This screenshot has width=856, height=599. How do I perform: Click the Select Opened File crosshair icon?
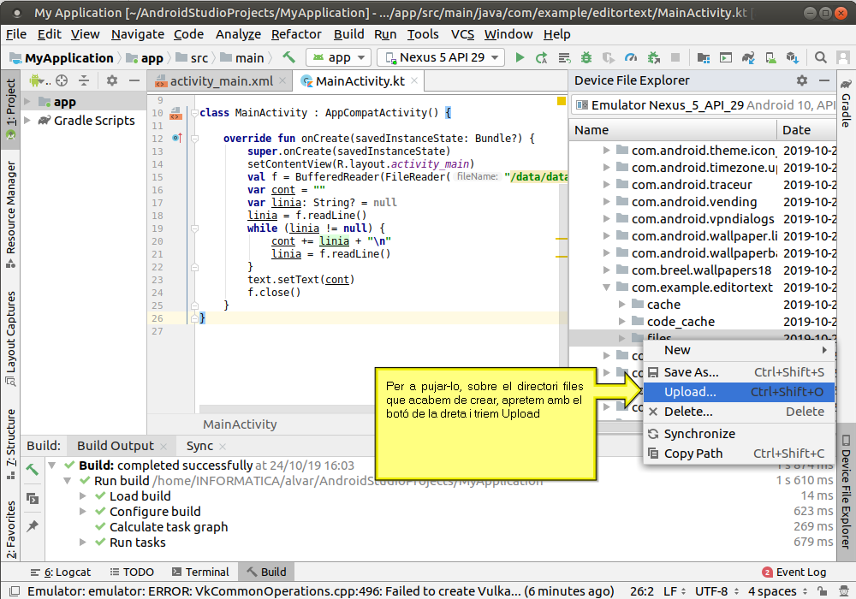(x=62, y=80)
